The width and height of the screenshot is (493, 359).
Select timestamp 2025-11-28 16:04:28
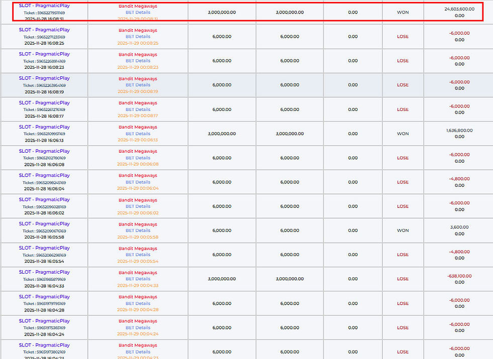click(44, 310)
